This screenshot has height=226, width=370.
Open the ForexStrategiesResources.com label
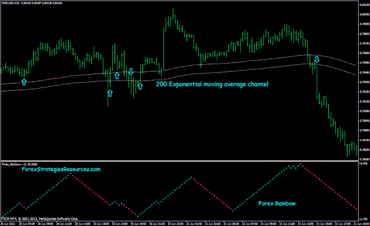coord(61,169)
